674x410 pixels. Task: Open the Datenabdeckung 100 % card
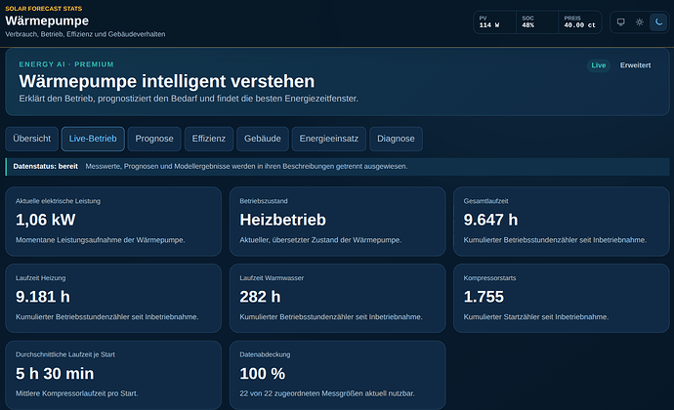[337, 375]
